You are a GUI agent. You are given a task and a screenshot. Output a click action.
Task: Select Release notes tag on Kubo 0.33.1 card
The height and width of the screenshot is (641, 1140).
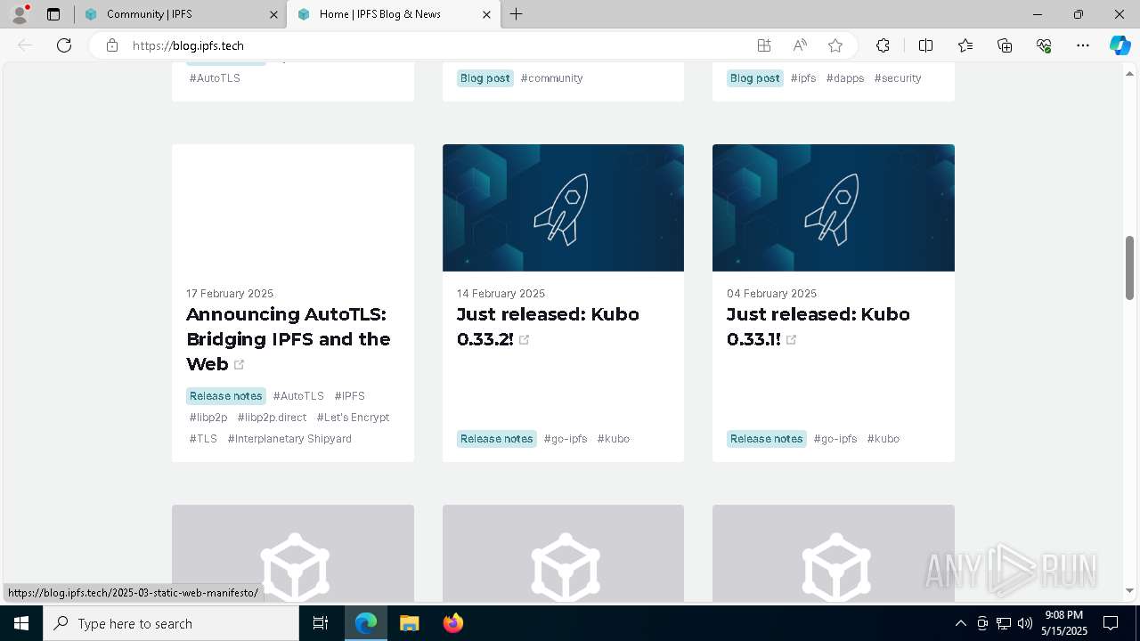pos(767,439)
